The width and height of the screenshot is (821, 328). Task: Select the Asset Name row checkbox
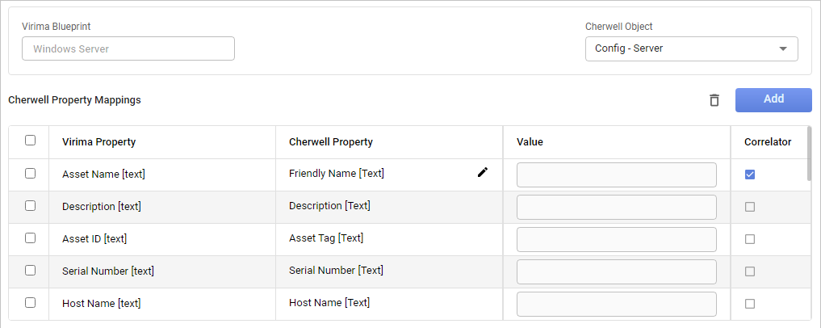(x=30, y=173)
